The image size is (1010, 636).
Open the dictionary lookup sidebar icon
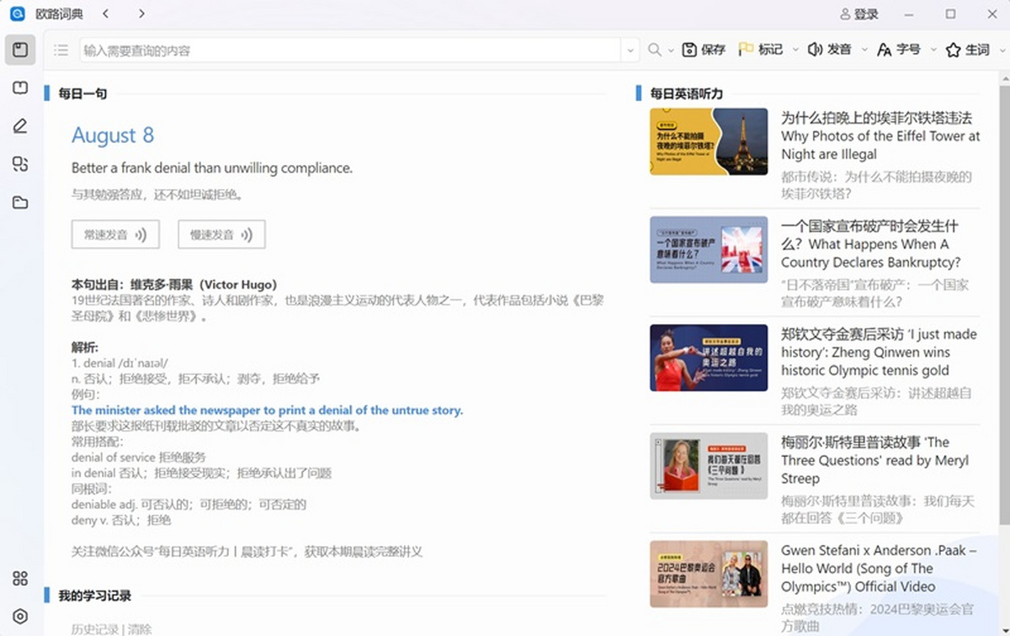20,50
